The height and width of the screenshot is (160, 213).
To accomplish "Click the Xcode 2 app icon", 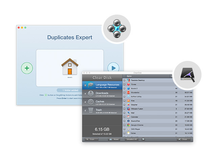I will (128, 88).
